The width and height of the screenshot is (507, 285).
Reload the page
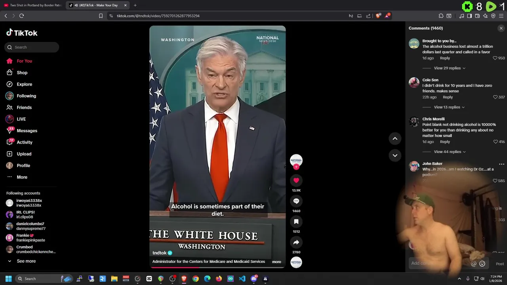coord(21,16)
